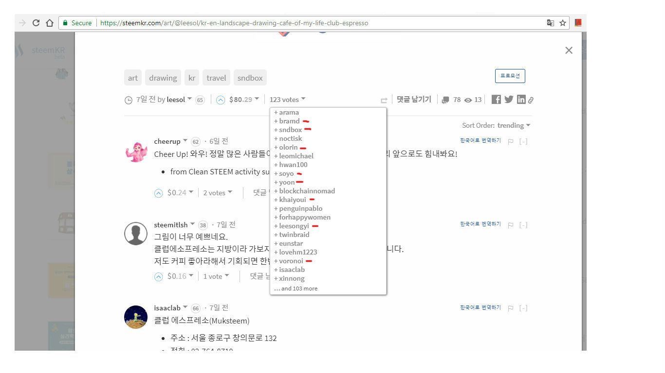Click the 'and 103 more' voters link
The height and width of the screenshot is (373, 665).
[296, 288]
